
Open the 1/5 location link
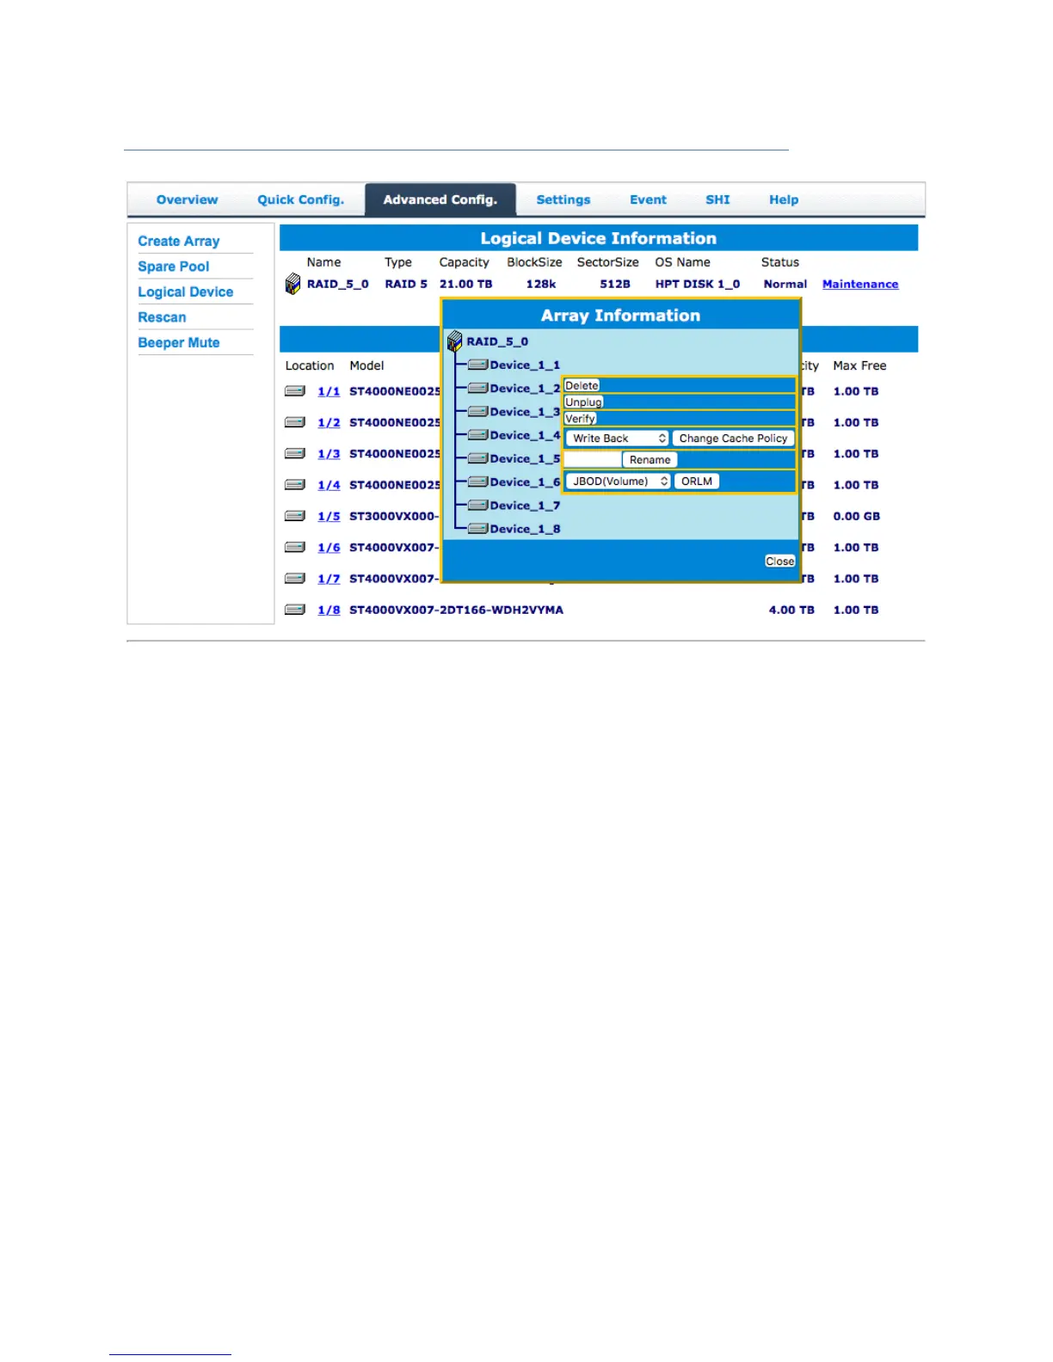pos(329,516)
